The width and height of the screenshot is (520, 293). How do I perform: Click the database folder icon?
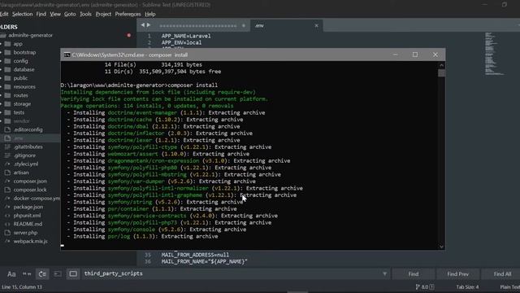coord(7,70)
